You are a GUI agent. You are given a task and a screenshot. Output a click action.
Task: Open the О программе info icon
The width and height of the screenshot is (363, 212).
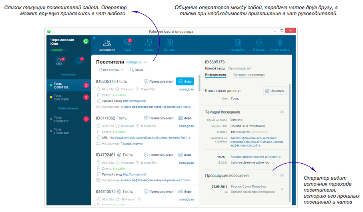click(280, 43)
